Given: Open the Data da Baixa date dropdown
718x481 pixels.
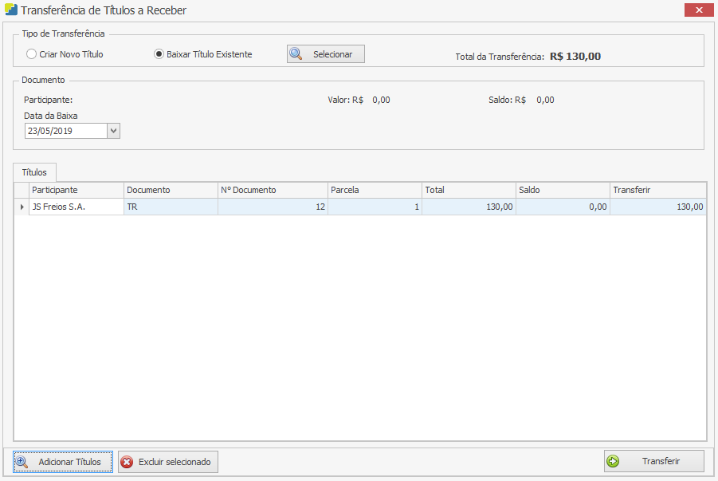Looking at the screenshot, I should [113, 131].
